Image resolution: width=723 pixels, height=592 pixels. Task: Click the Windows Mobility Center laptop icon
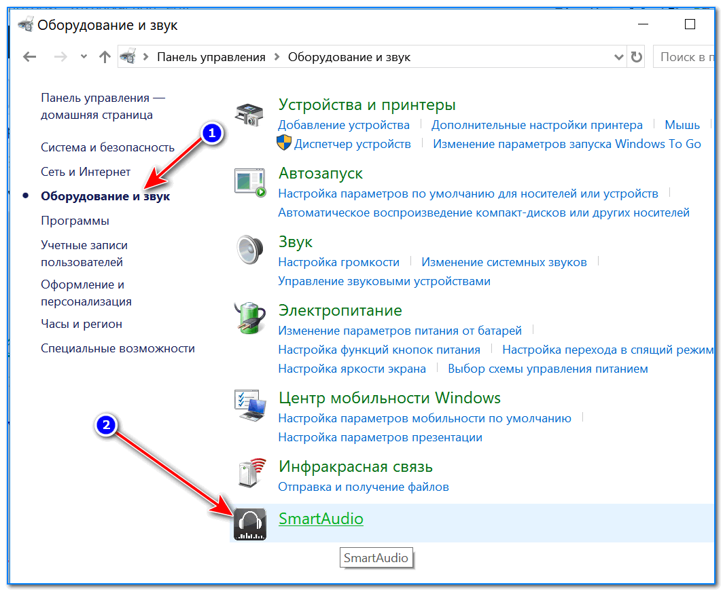click(x=249, y=407)
